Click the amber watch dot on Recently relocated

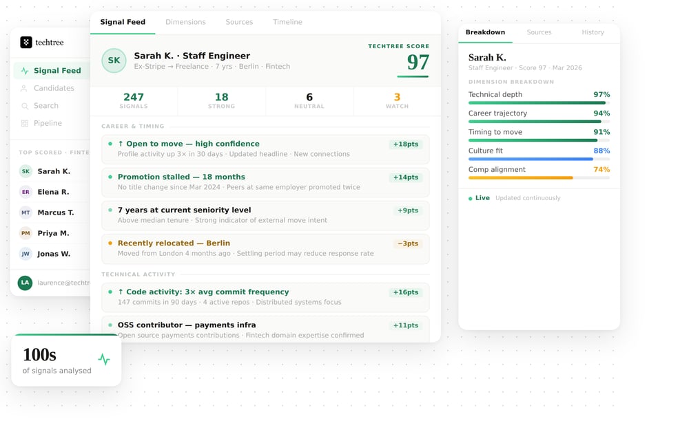(x=109, y=244)
